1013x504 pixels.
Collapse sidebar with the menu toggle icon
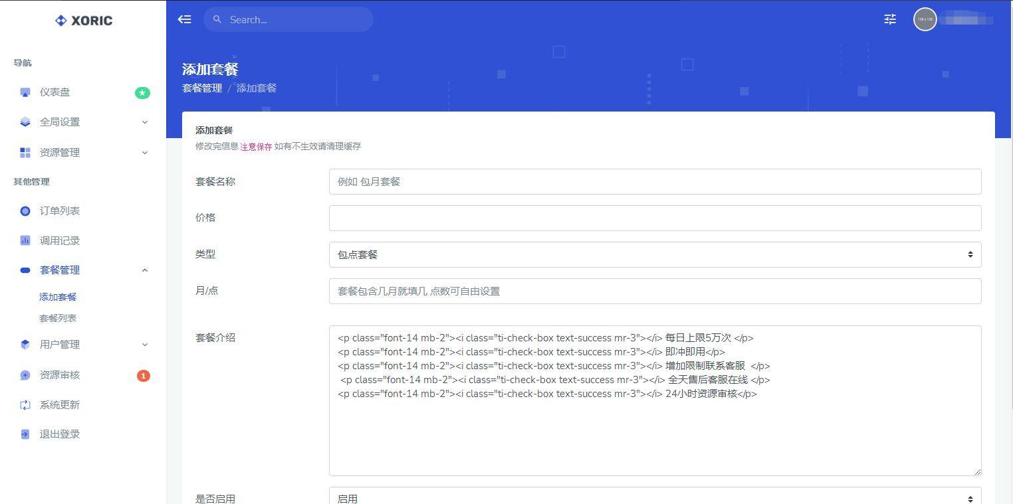click(x=185, y=19)
